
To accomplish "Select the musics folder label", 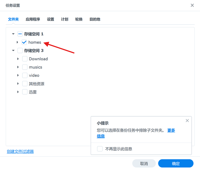I will (x=36, y=67).
